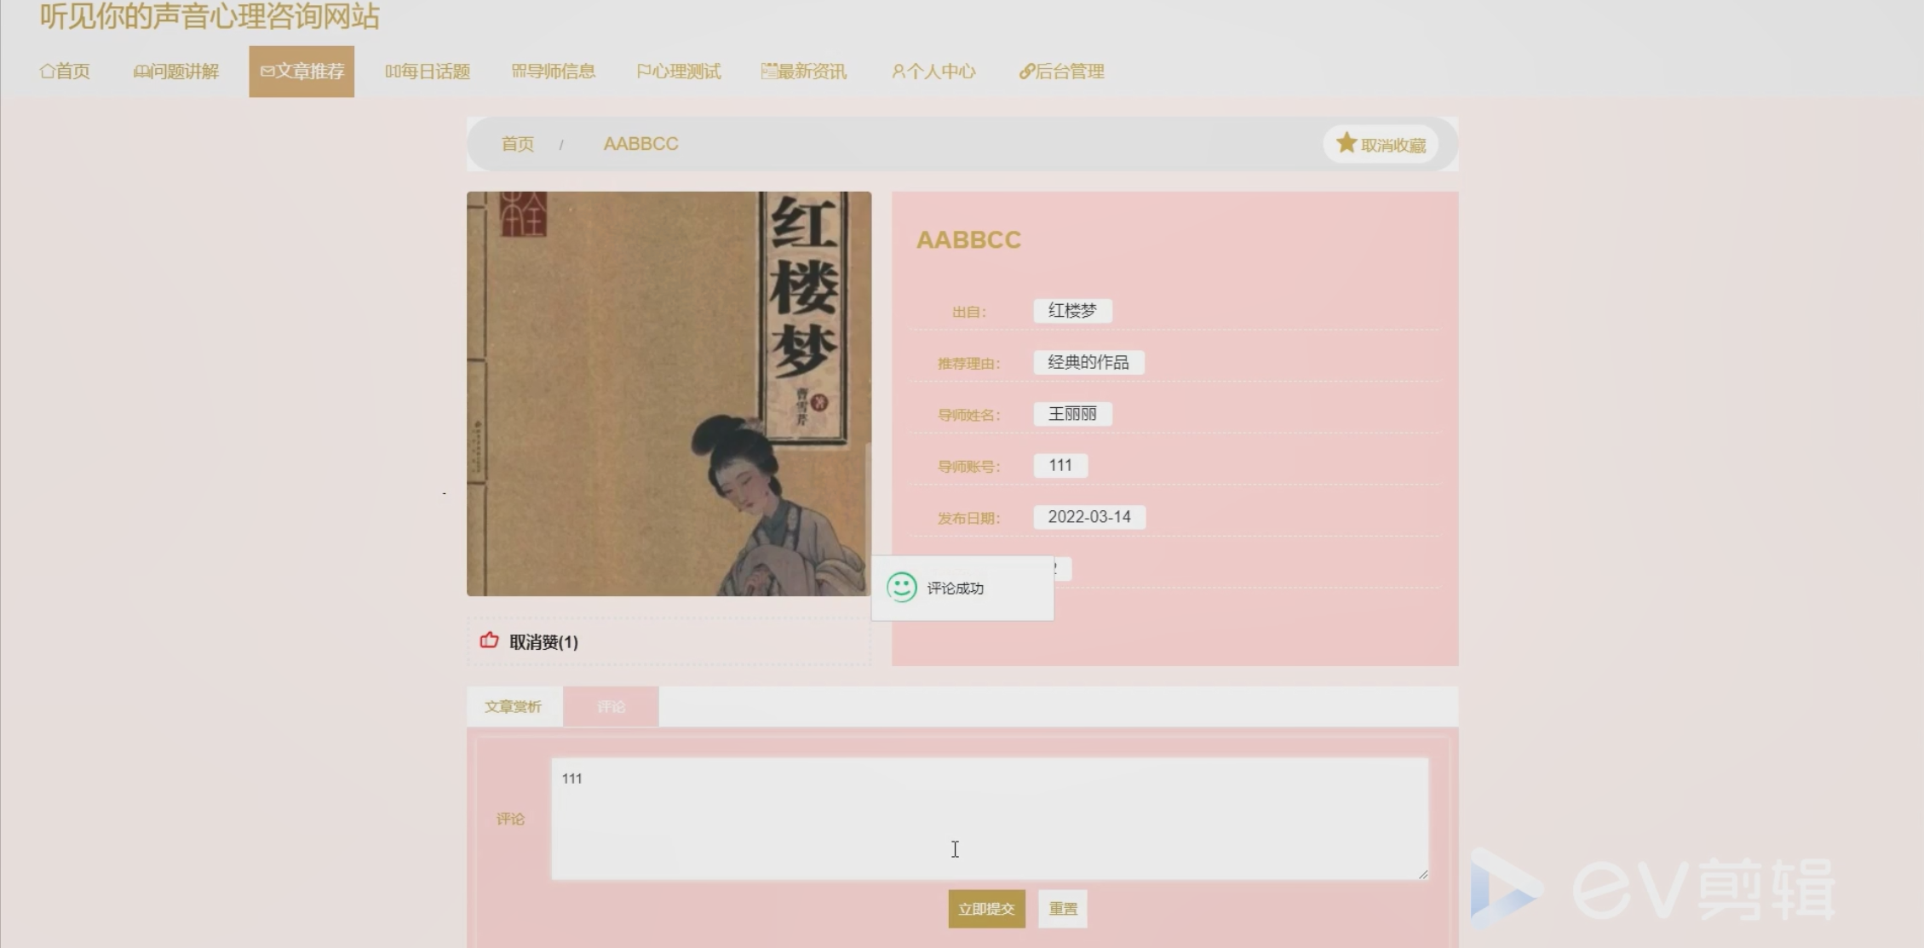Open the 问题讲解 nav item
This screenshot has height=948, width=1924.
[x=176, y=72]
